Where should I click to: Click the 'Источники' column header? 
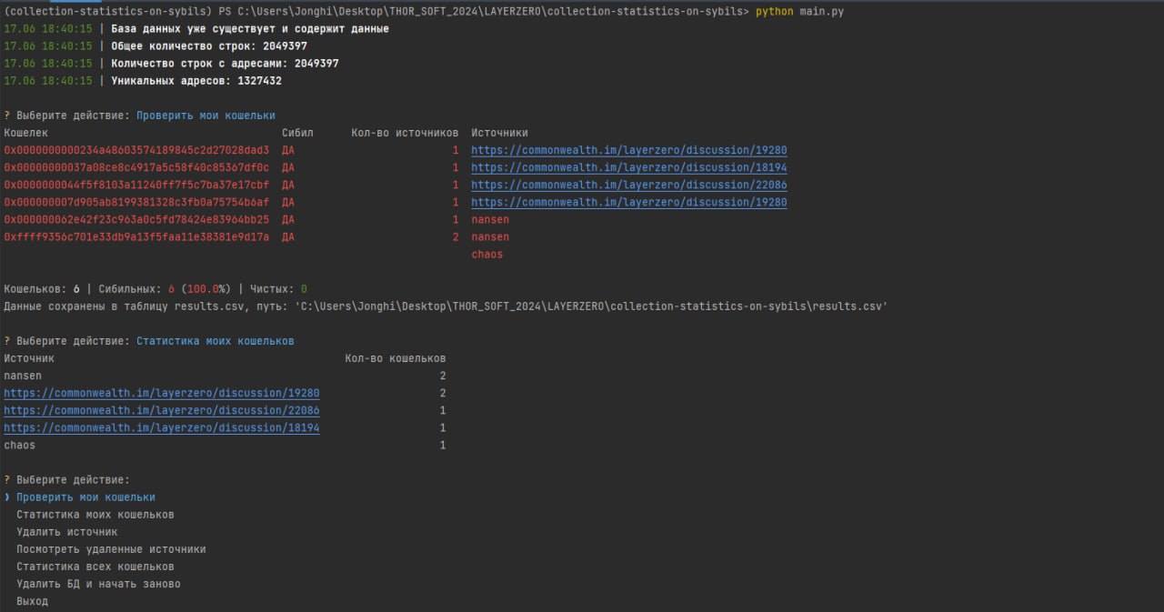coord(499,133)
